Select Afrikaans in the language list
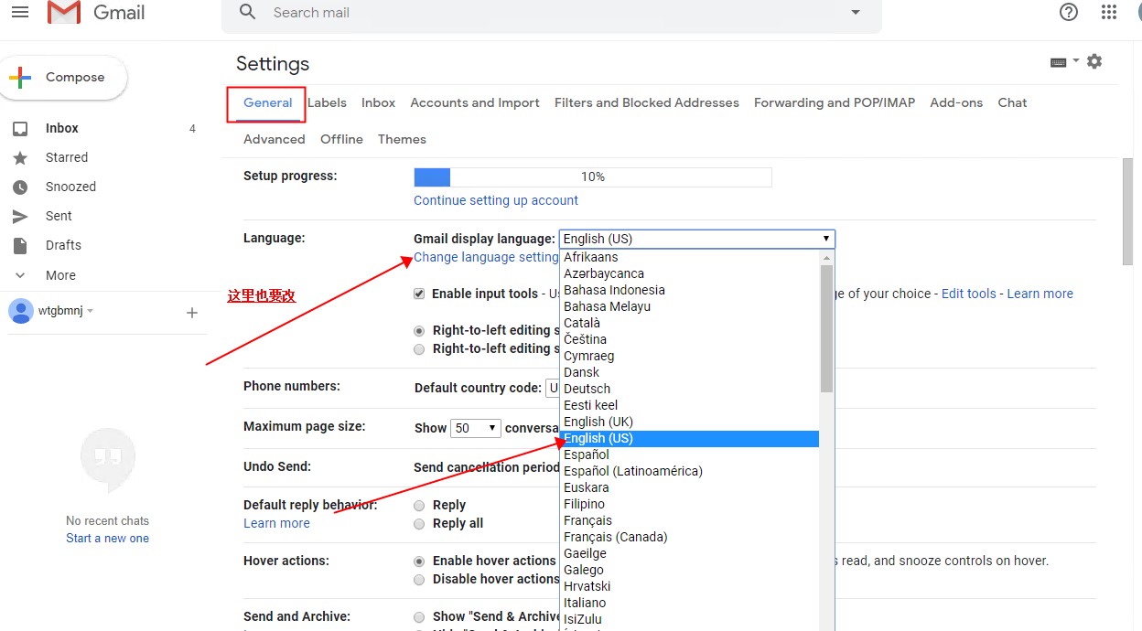 [x=689, y=257]
